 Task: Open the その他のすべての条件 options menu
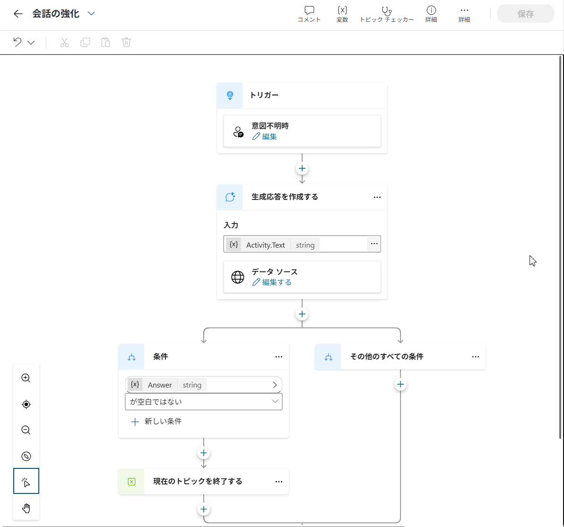(x=476, y=357)
